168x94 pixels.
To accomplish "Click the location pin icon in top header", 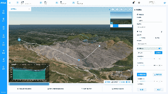I will 18,3.
